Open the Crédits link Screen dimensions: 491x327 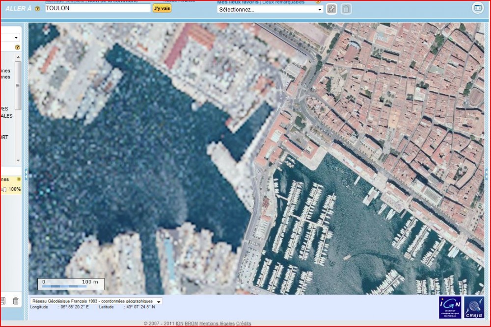coord(244,324)
